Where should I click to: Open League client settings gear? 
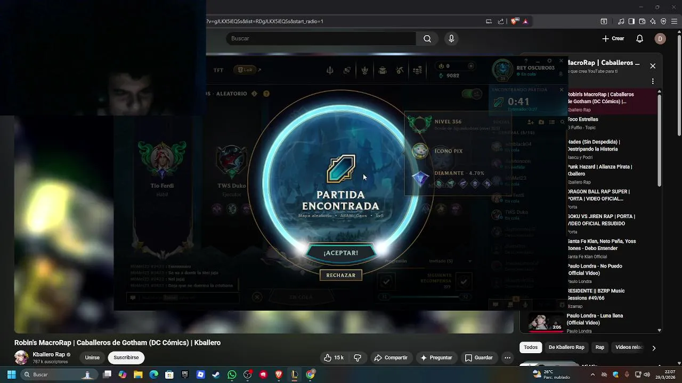549,61
